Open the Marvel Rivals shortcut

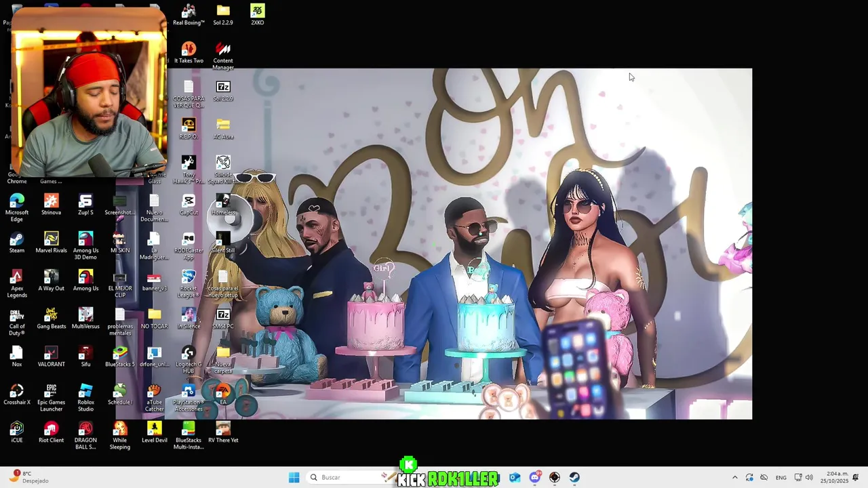click(51, 243)
